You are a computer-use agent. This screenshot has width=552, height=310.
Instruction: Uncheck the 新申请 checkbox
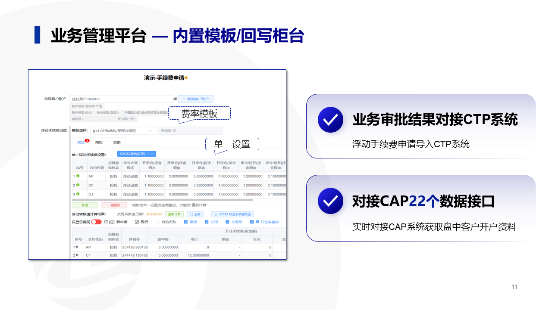pyautogui.click(x=113, y=222)
